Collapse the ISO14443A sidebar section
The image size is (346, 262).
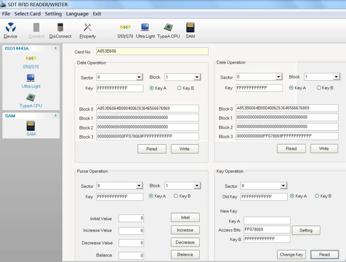pyautogui.click(x=55, y=48)
